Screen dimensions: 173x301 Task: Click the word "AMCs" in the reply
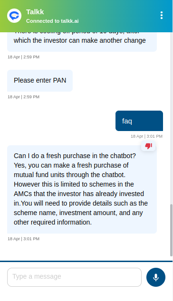pos(23,194)
